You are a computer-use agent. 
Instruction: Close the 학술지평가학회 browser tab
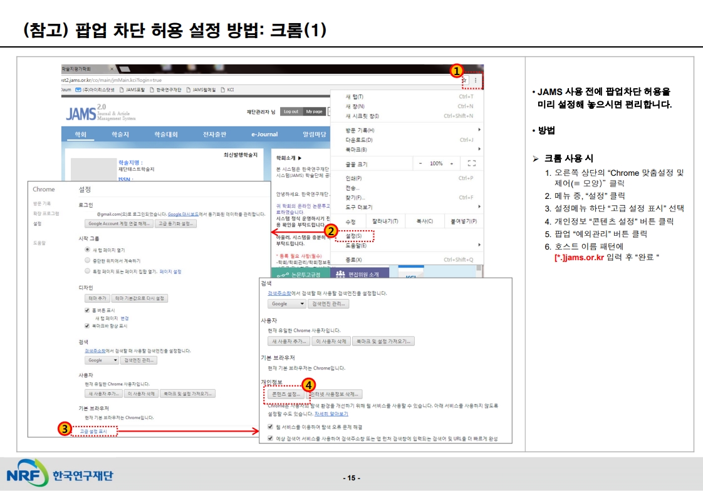[112, 69]
